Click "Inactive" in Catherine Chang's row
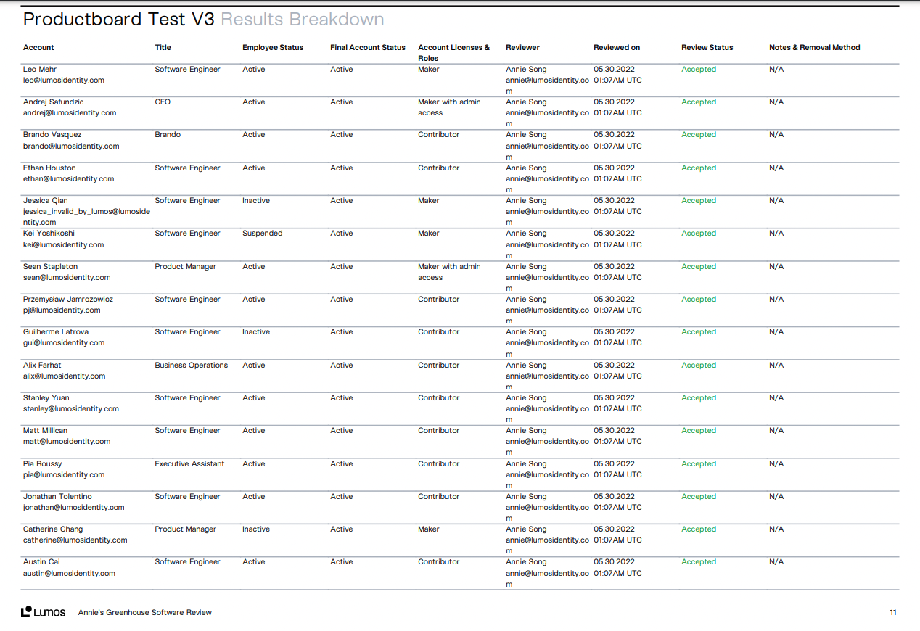The image size is (920, 631). tap(256, 529)
